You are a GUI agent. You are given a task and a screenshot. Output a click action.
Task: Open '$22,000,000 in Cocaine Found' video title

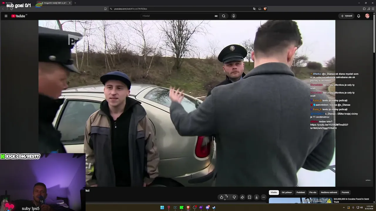coord(351,200)
